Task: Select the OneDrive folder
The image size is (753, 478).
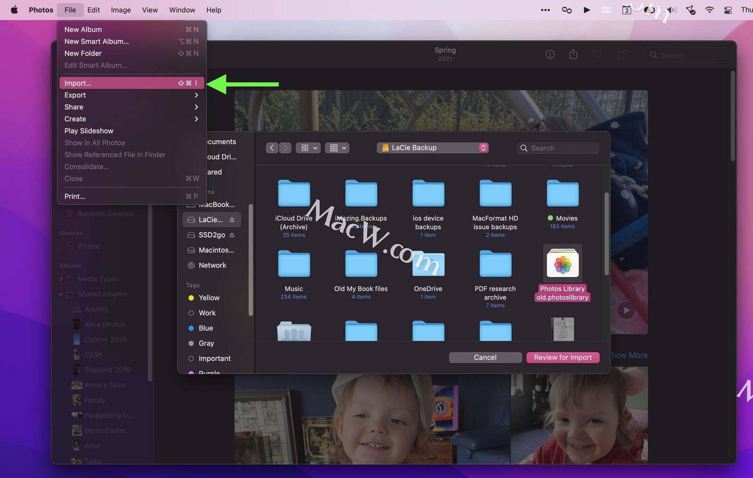Action: 428,275
